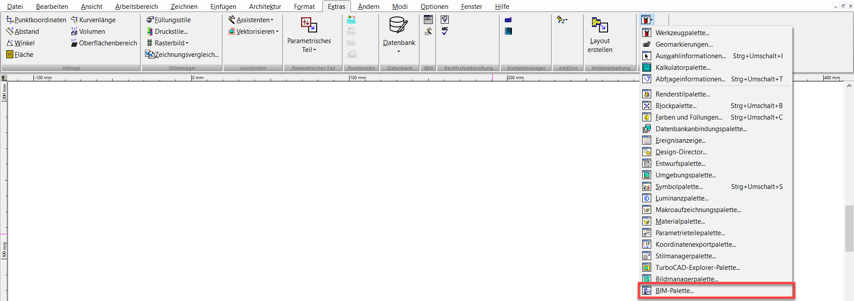Select Materialpalette entry in the list
The image size is (854, 301).
coord(680,221)
